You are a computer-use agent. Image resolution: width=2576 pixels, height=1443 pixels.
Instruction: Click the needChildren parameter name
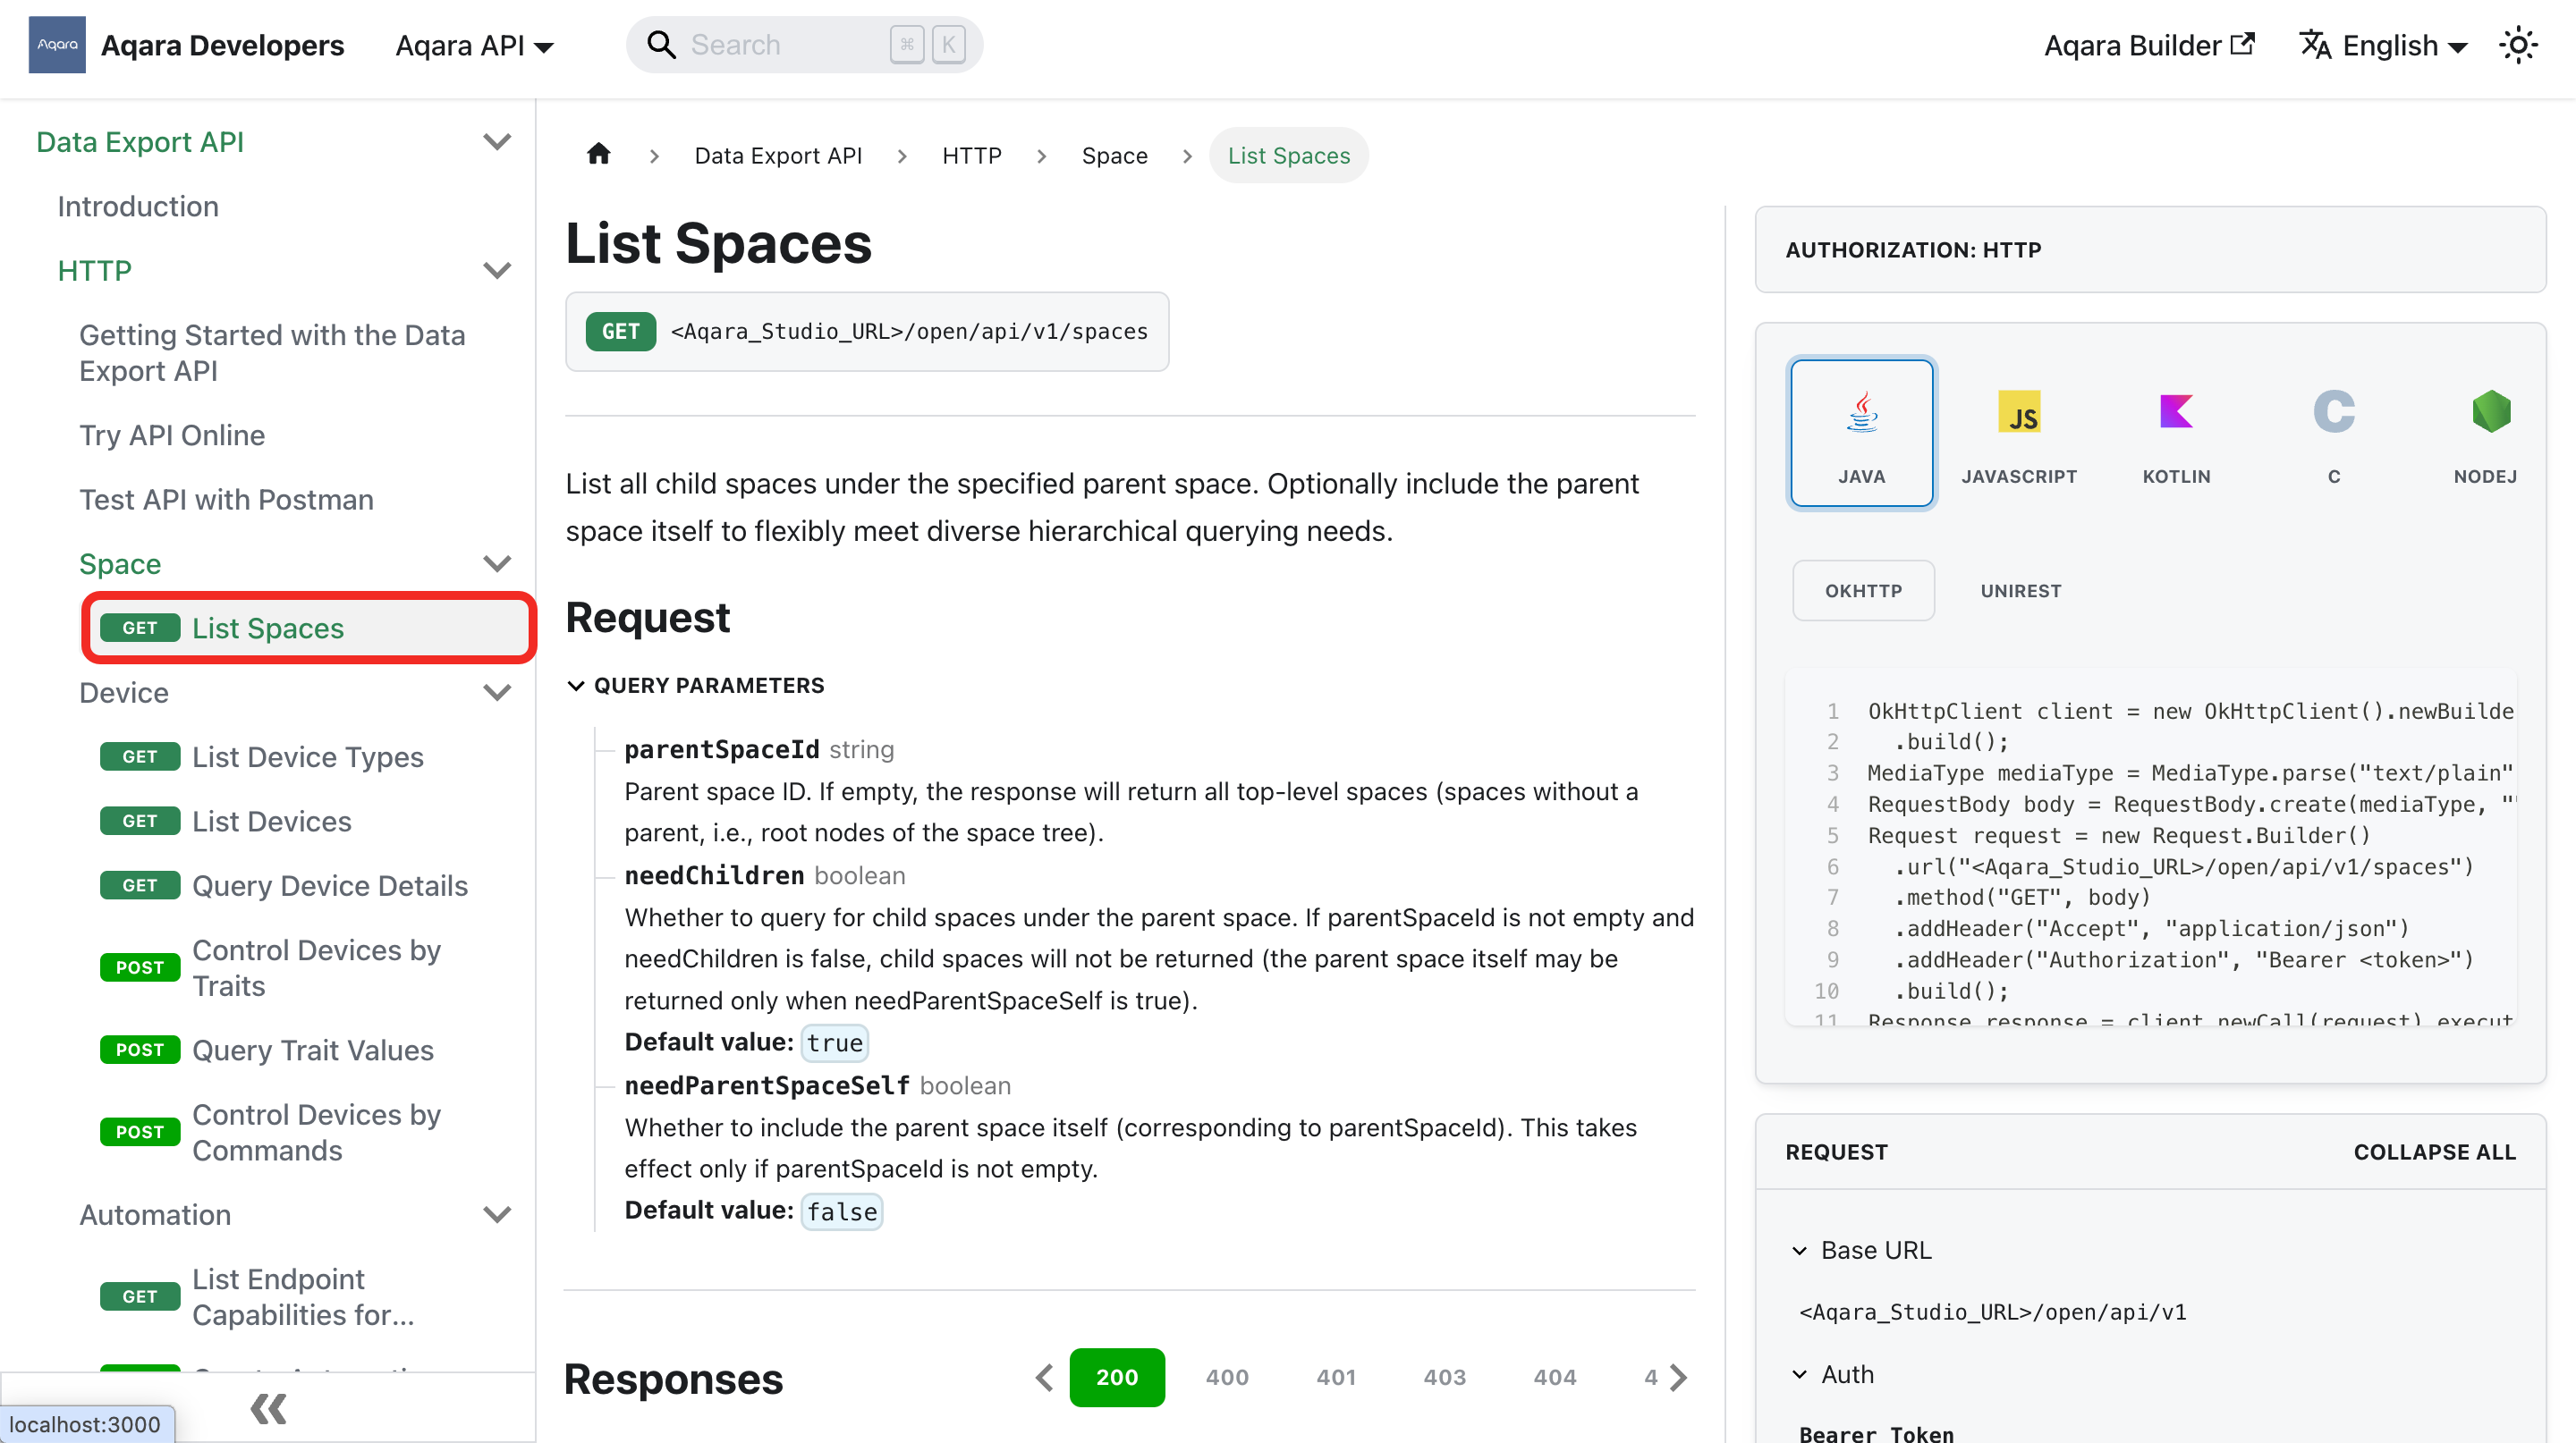pos(714,875)
